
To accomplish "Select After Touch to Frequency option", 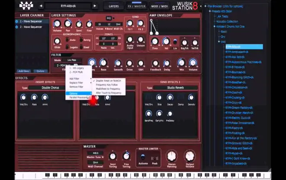I will (x=109, y=93).
